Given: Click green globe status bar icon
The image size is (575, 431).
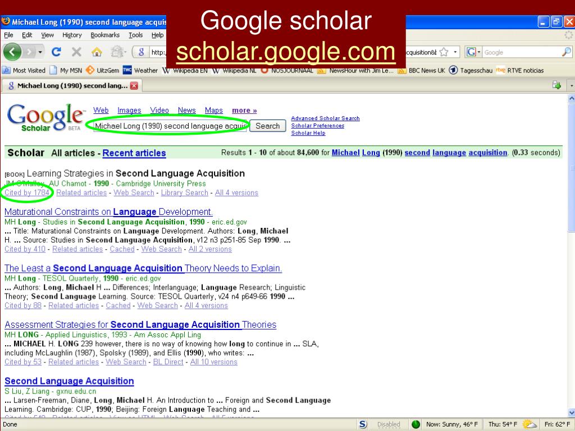Looking at the screenshot, I should tap(416, 424).
